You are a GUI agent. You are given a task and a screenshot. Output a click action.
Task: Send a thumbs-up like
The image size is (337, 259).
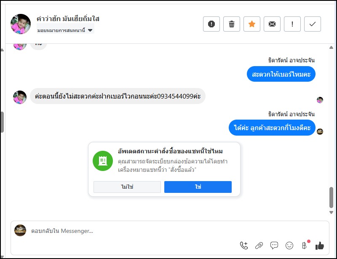pyautogui.click(x=320, y=246)
